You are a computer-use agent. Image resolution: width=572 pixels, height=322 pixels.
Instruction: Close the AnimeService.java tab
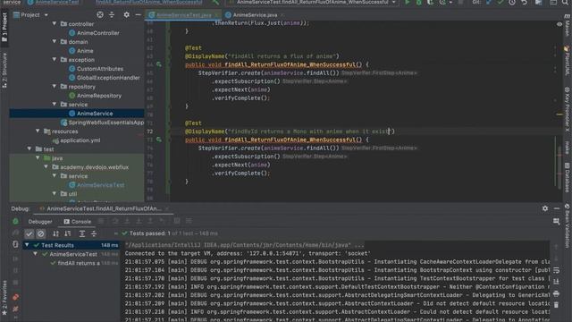[x=282, y=15]
